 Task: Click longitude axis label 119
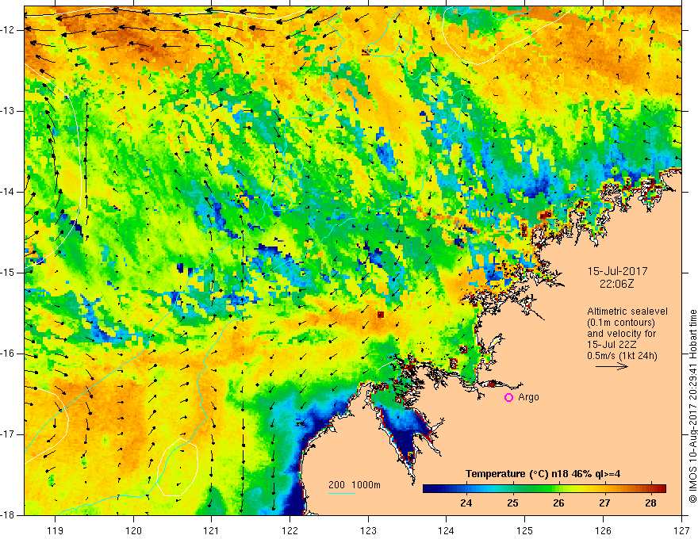[56, 530]
